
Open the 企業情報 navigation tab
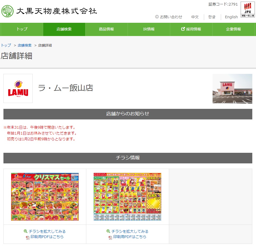coord(233,29)
